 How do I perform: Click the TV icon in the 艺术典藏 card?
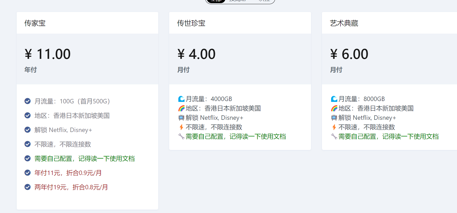point(334,118)
